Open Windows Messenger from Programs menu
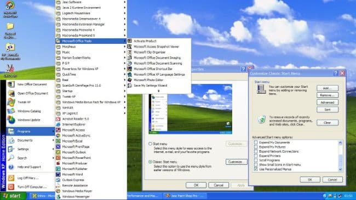The image size is (356, 200). point(91,197)
